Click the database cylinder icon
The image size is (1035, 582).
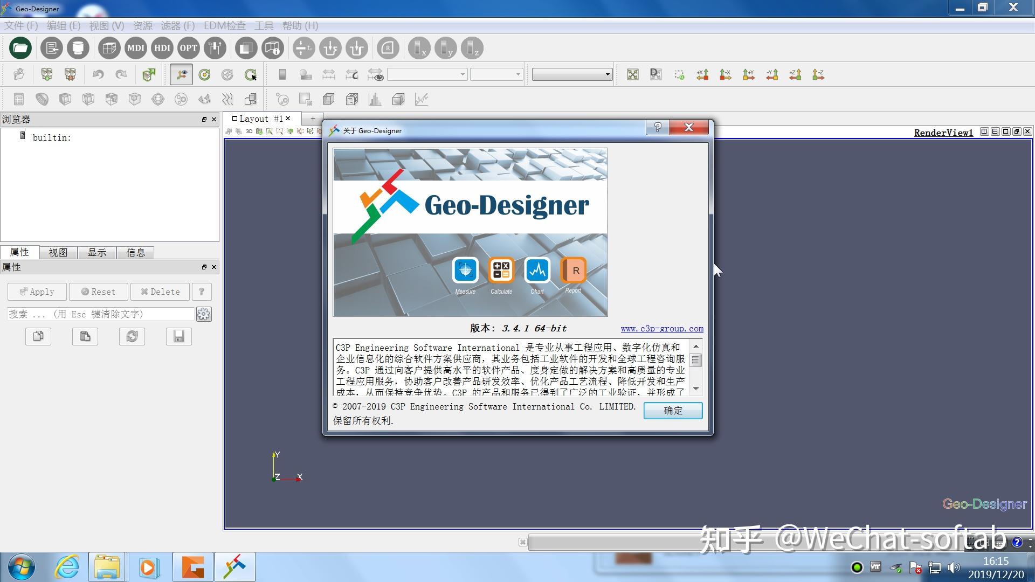coord(78,48)
